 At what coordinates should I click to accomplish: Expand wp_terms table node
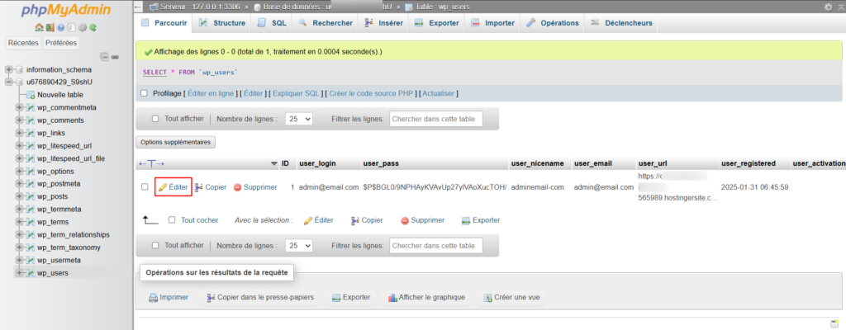point(20,222)
